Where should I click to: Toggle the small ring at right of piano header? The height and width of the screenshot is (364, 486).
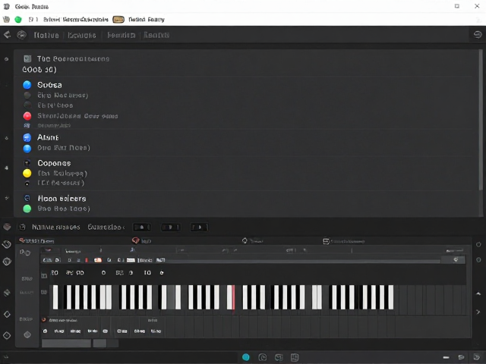click(x=478, y=244)
